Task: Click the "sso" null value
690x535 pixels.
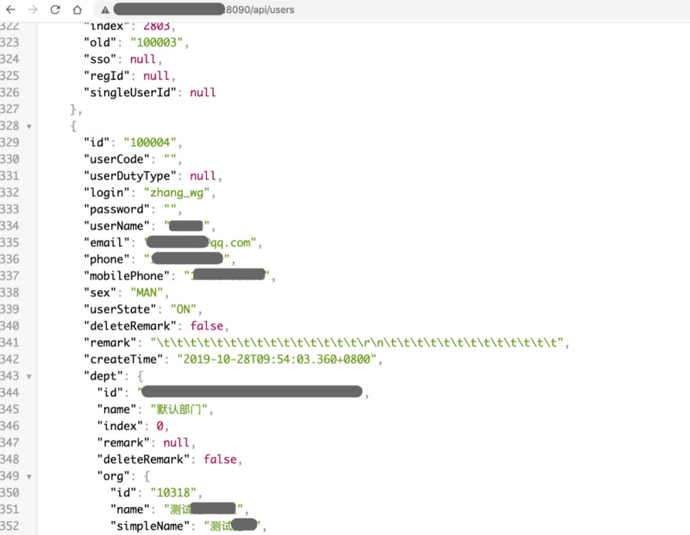Action: coord(143,59)
